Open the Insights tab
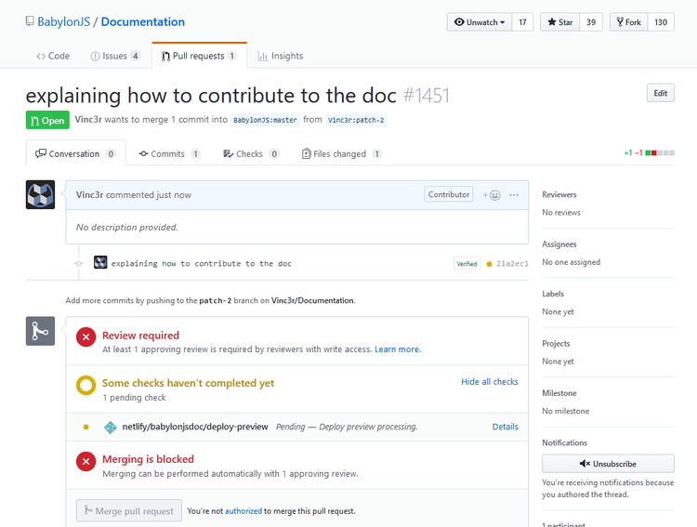697x527 pixels. click(x=281, y=56)
